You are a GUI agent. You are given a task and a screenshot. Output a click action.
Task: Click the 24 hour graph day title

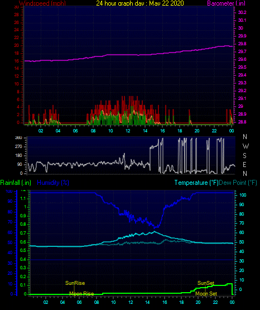pos(140,3)
